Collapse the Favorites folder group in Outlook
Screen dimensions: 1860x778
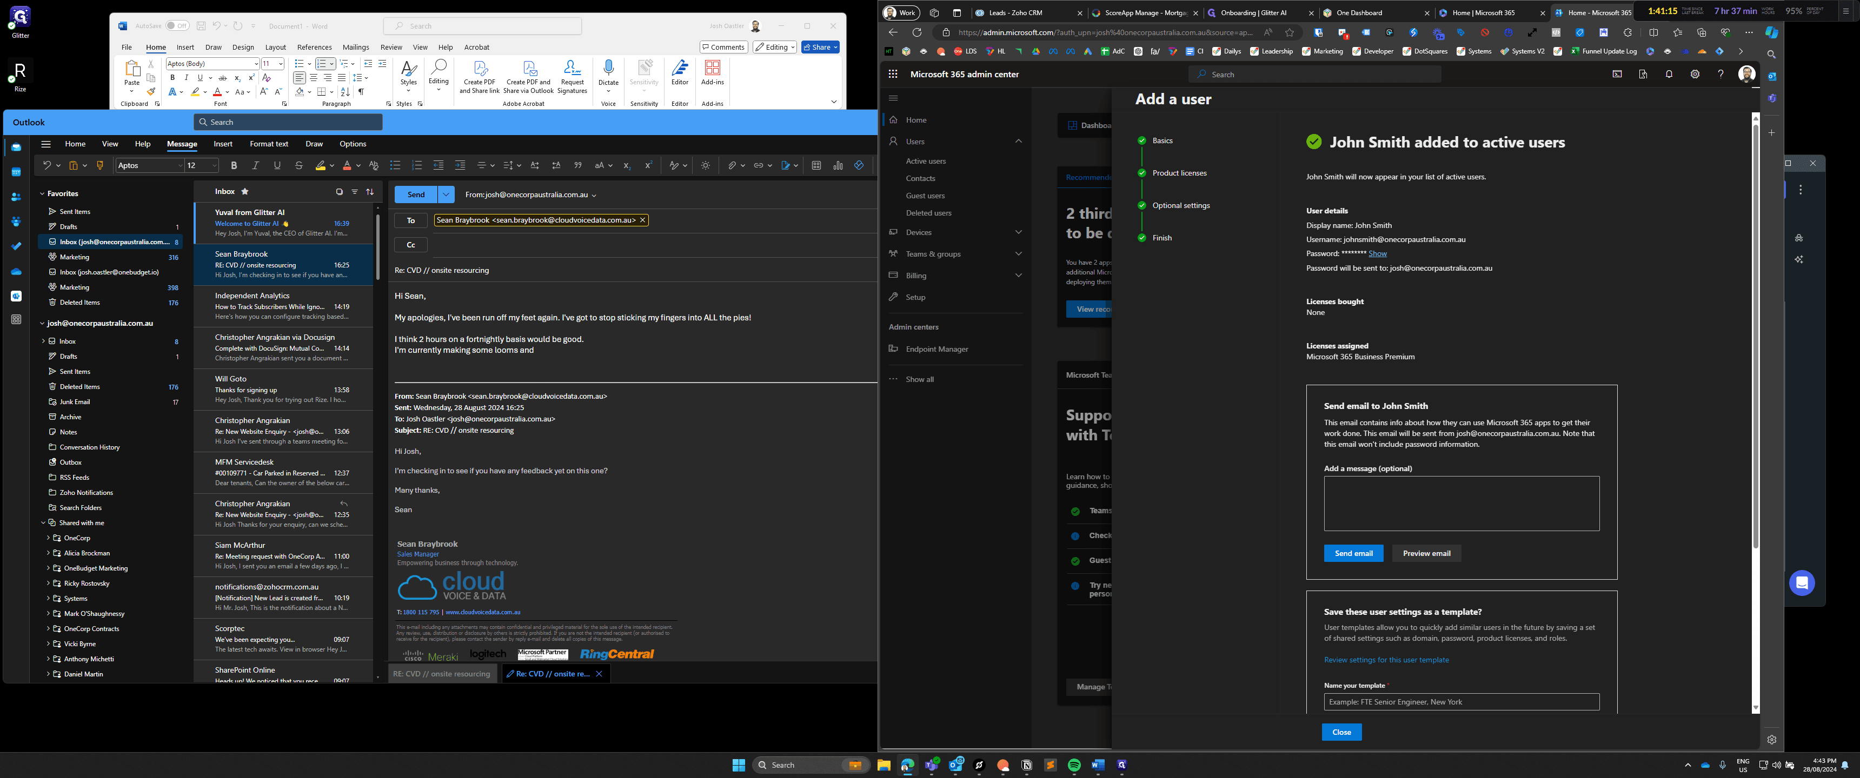42,193
